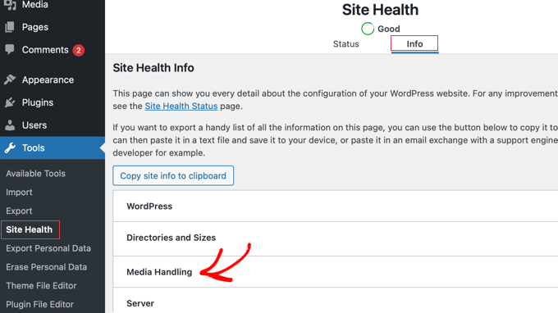The width and height of the screenshot is (558, 313).
Task: Expand the WordPress section
Action: pos(336,206)
